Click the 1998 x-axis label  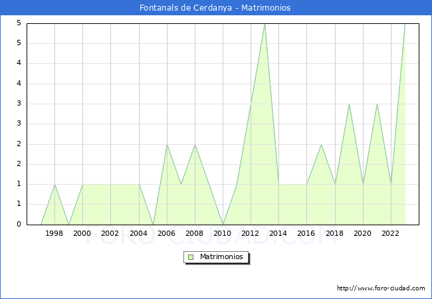[54, 233]
